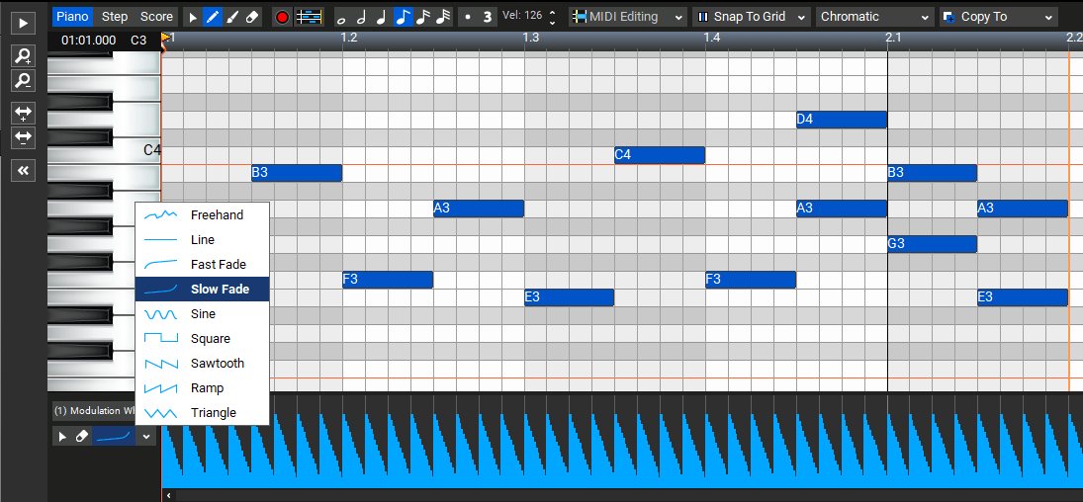Image resolution: width=1083 pixels, height=502 pixels.
Task: Choose the eighth note duration
Action: (x=404, y=17)
